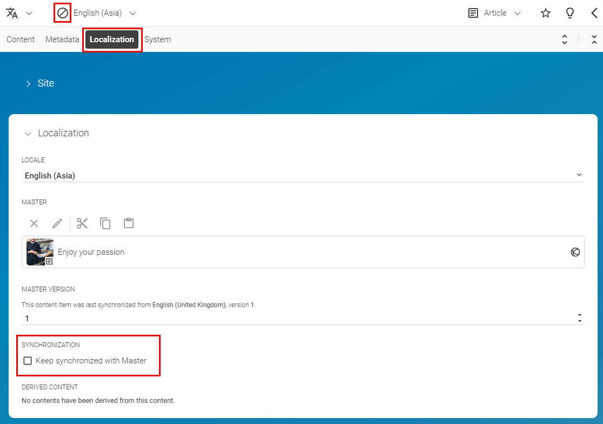This screenshot has height=424, width=603.
Task: Click the paste icon in Master toolbar
Action: [x=128, y=223]
